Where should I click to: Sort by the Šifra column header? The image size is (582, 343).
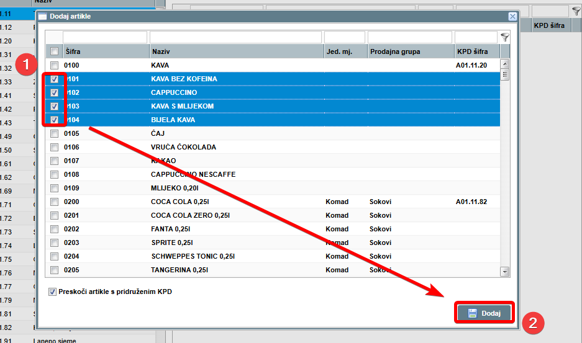coord(104,51)
